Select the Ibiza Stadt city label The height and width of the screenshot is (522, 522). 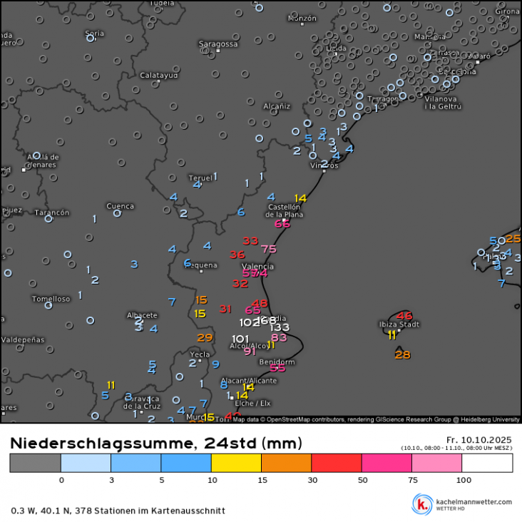point(399,324)
